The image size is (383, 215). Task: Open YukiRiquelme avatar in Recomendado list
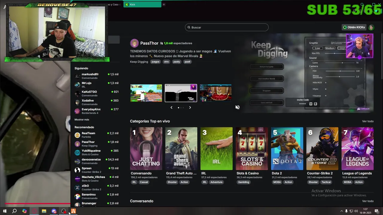click(x=77, y=153)
